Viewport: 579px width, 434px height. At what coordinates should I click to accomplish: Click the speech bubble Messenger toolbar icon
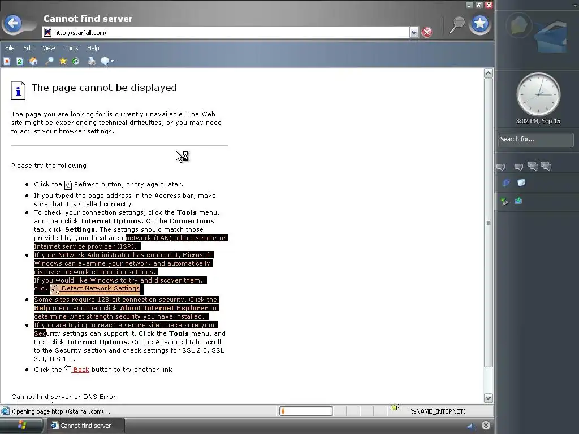pyautogui.click(x=105, y=61)
